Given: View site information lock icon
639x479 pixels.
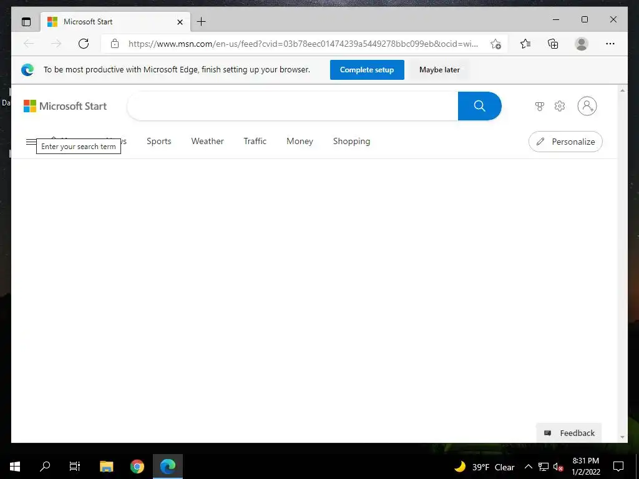Looking at the screenshot, I should [115, 44].
